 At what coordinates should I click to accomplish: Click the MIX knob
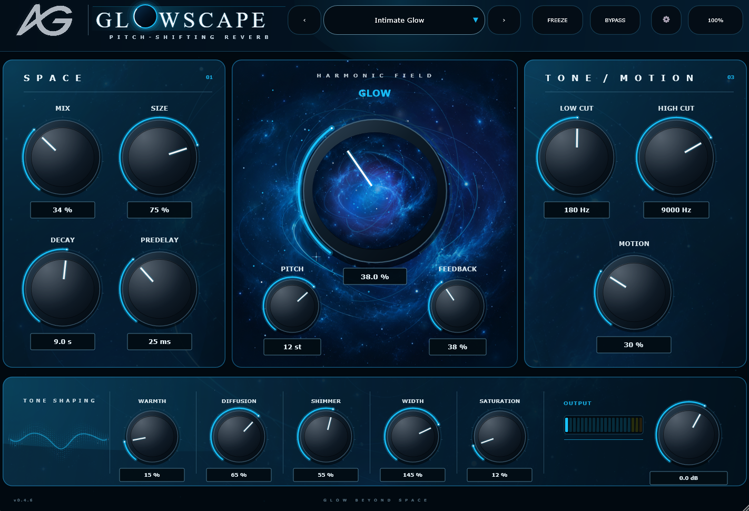tap(62, 157)
